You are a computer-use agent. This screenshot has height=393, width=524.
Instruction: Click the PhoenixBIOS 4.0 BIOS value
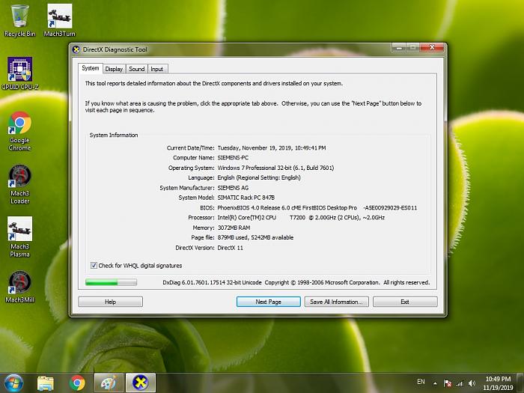(317, 207)
